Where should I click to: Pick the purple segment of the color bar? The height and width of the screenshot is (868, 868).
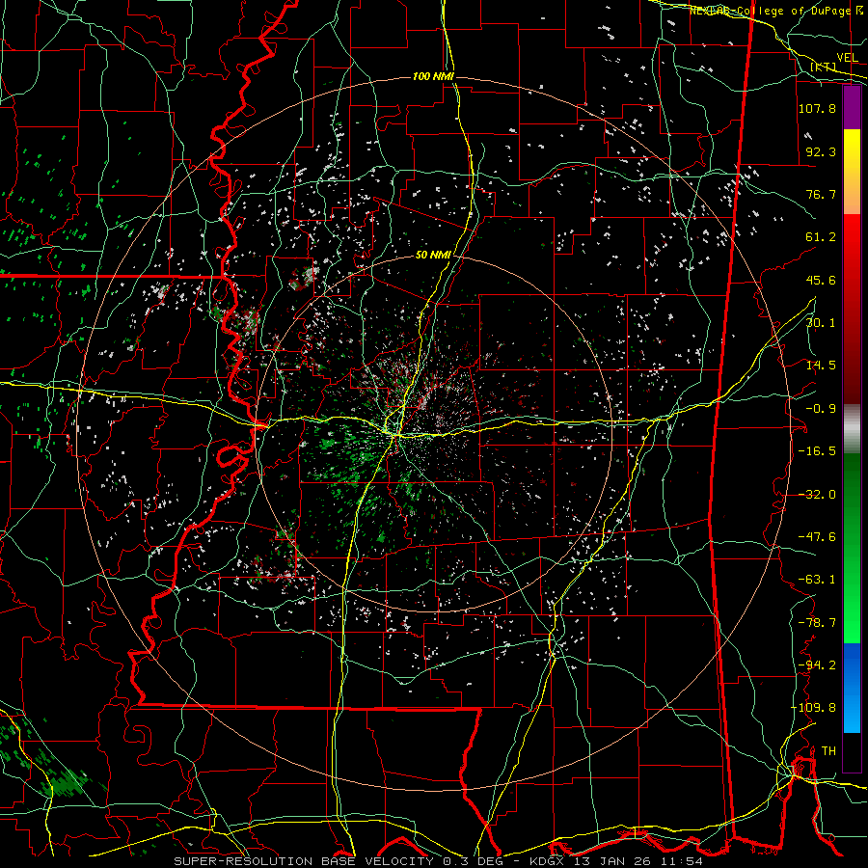[x=852, y=108]
